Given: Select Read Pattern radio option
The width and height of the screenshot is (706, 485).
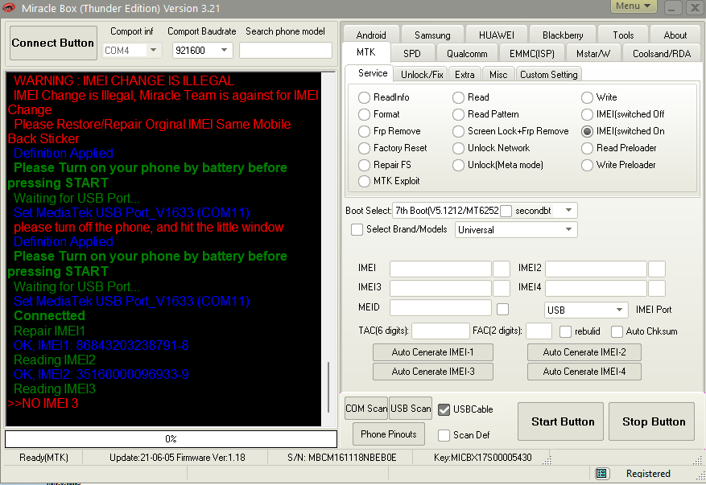Looking at the screenshot, I should click(458, 115).
